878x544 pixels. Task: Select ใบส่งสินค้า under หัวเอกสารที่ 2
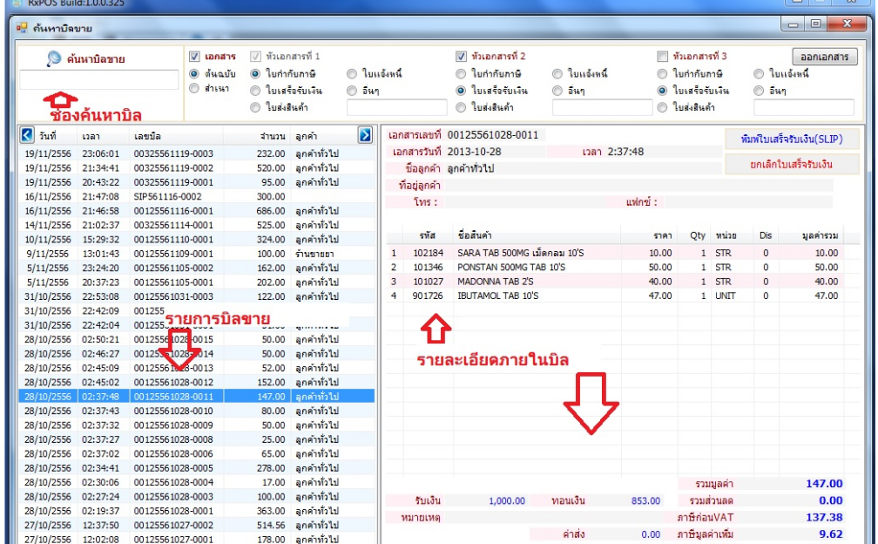click(x=461, y=107)
